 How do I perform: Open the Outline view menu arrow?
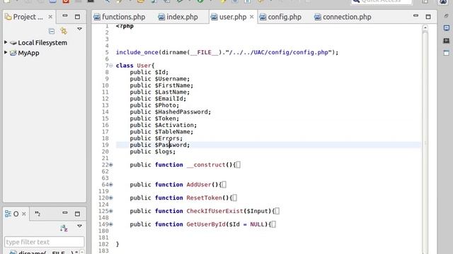[79, 226]
